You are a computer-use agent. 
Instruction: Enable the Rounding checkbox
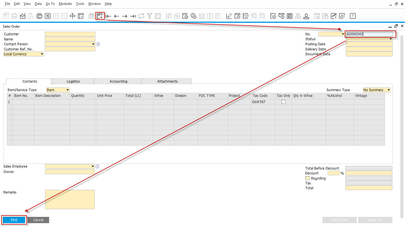pos(307,178)
